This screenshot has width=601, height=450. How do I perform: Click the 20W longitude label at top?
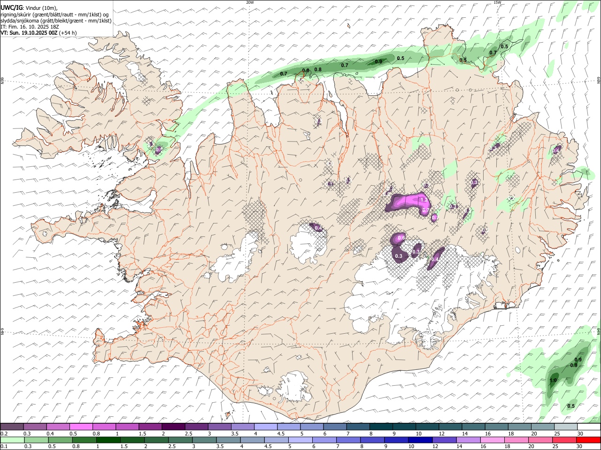coord(250,2)
